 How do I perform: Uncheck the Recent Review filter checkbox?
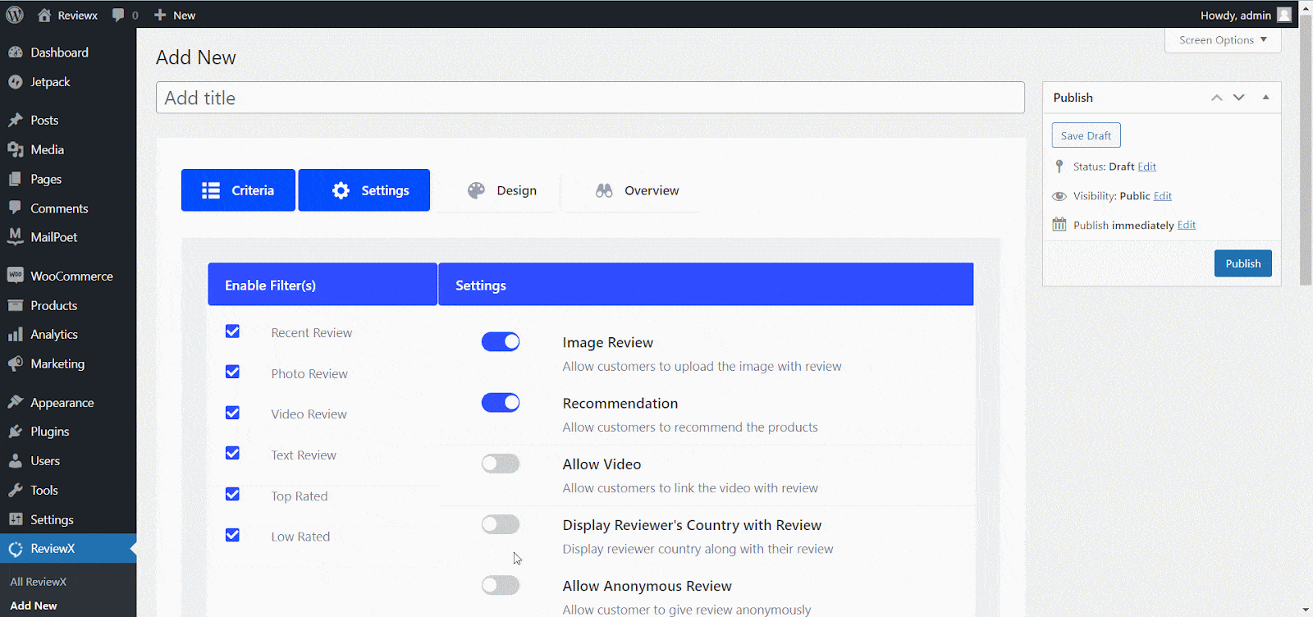[232, 331]
